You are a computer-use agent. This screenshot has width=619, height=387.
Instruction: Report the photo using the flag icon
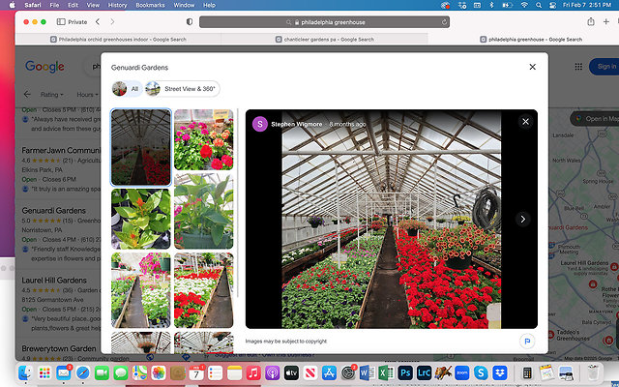(527, 341)
